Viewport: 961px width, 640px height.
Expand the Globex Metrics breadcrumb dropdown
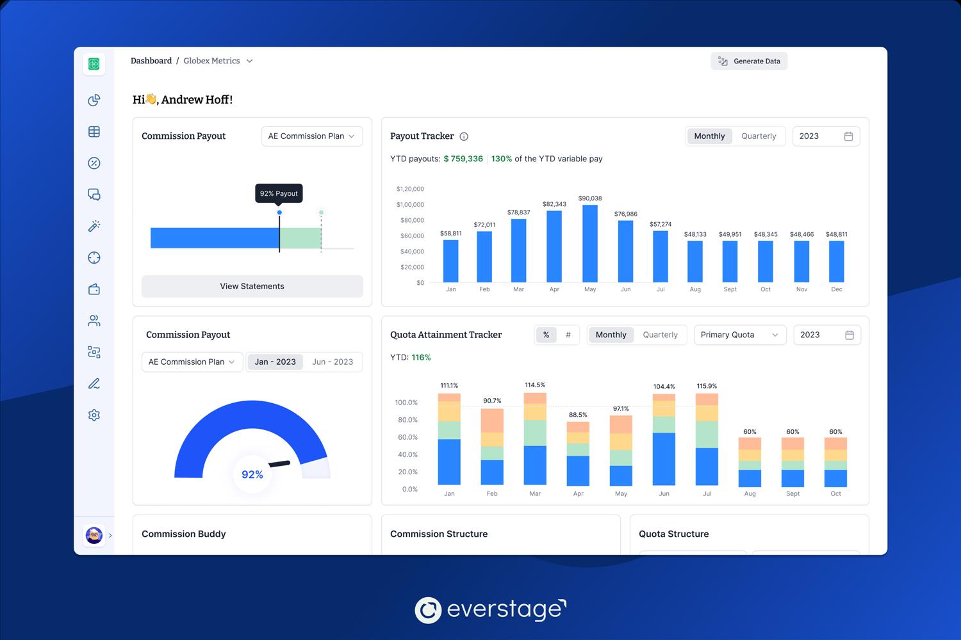(249, 61)
